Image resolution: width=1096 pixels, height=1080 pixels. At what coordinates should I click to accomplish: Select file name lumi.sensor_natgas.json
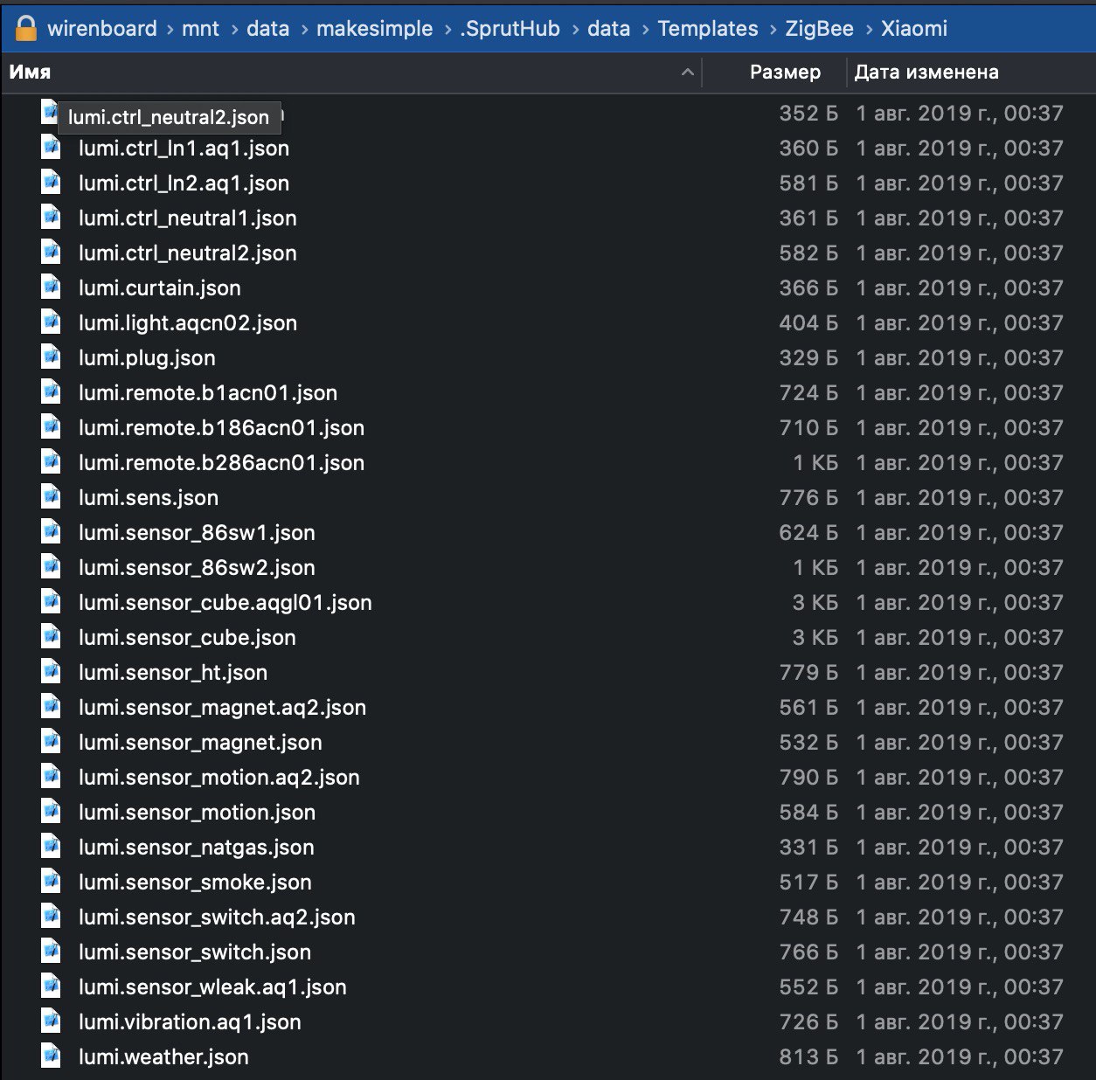tap(197, 848)
